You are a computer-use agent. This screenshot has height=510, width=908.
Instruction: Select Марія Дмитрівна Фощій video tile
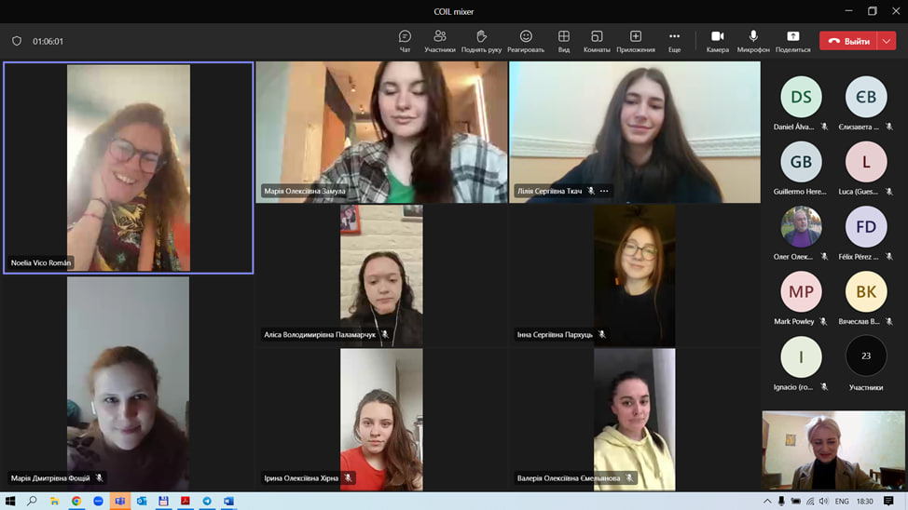128,383
